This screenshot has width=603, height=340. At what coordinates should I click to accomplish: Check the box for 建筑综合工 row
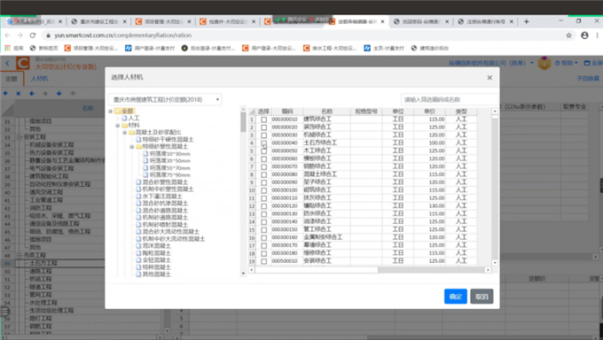[x=264, y=120]
